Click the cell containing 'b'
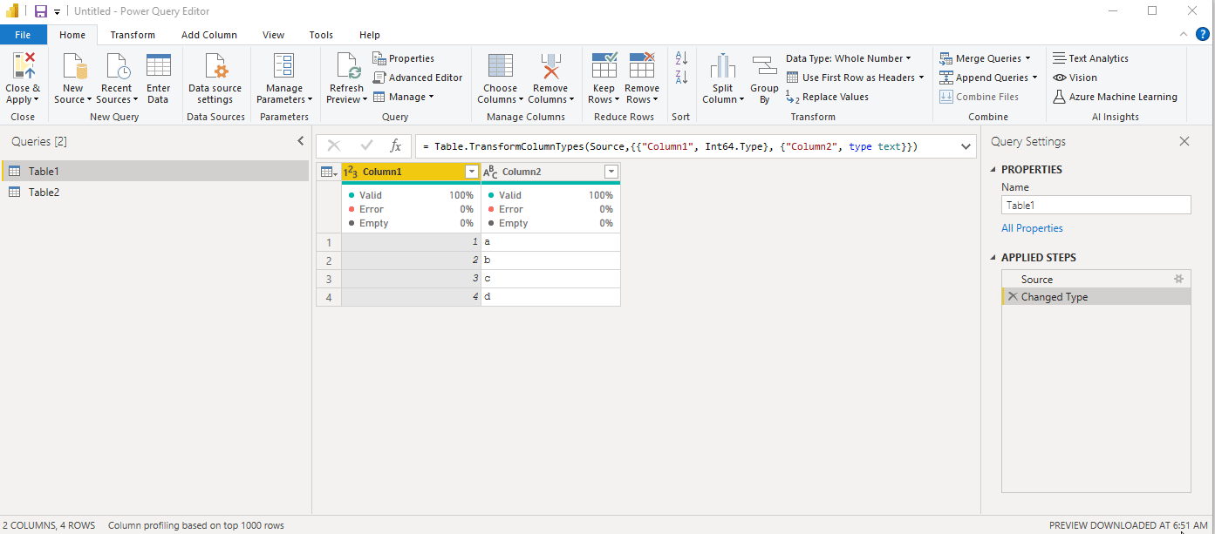Viewport: 1215px width, 534px height. [550, 260]
